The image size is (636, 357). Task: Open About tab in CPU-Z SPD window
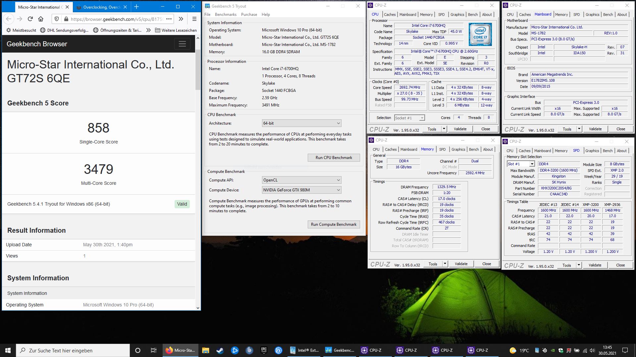[x=622, y=151]
